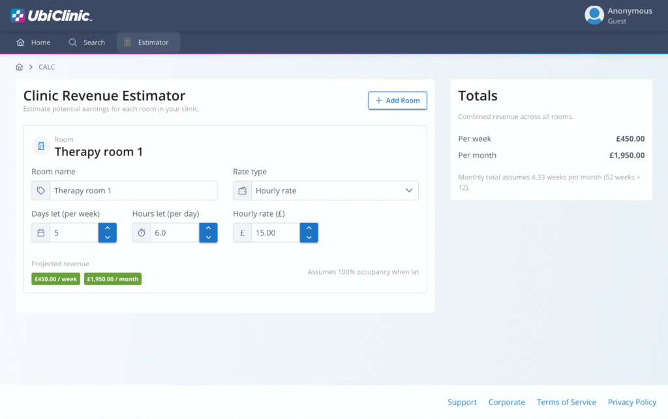Open the Terms of Service link
This screenshot has width=668, height=419.
566,402
